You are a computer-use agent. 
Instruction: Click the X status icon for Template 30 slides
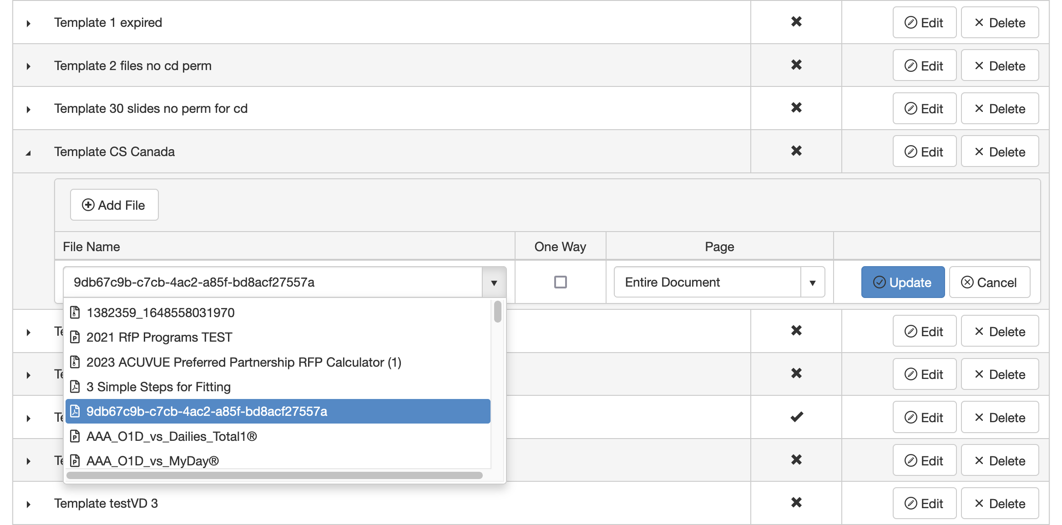tap(796, 108)
